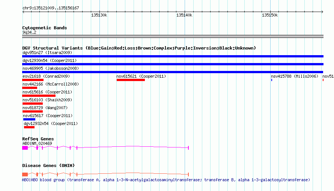Open the dgv12930n54 (Cooper2011) variant label
The width and height of the screenshot is (334, 191).
[x=50, y=60]
